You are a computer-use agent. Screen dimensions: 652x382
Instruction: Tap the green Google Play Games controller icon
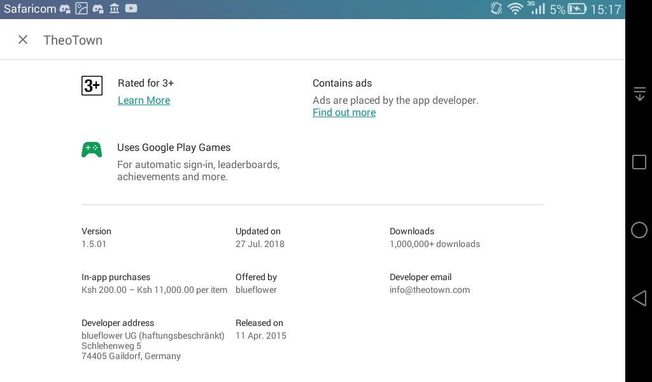pyautogui.click(x=92, y=150)
